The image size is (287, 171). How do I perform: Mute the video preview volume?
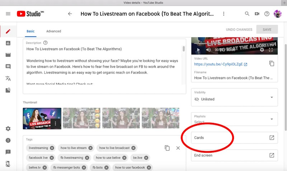[x=208, y=50]
